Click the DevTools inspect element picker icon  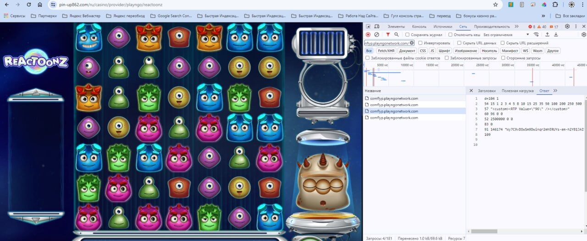(x=368, y=27)
